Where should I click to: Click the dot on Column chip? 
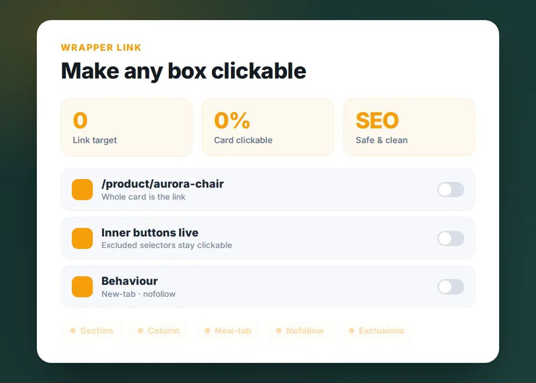click(140, 330)
